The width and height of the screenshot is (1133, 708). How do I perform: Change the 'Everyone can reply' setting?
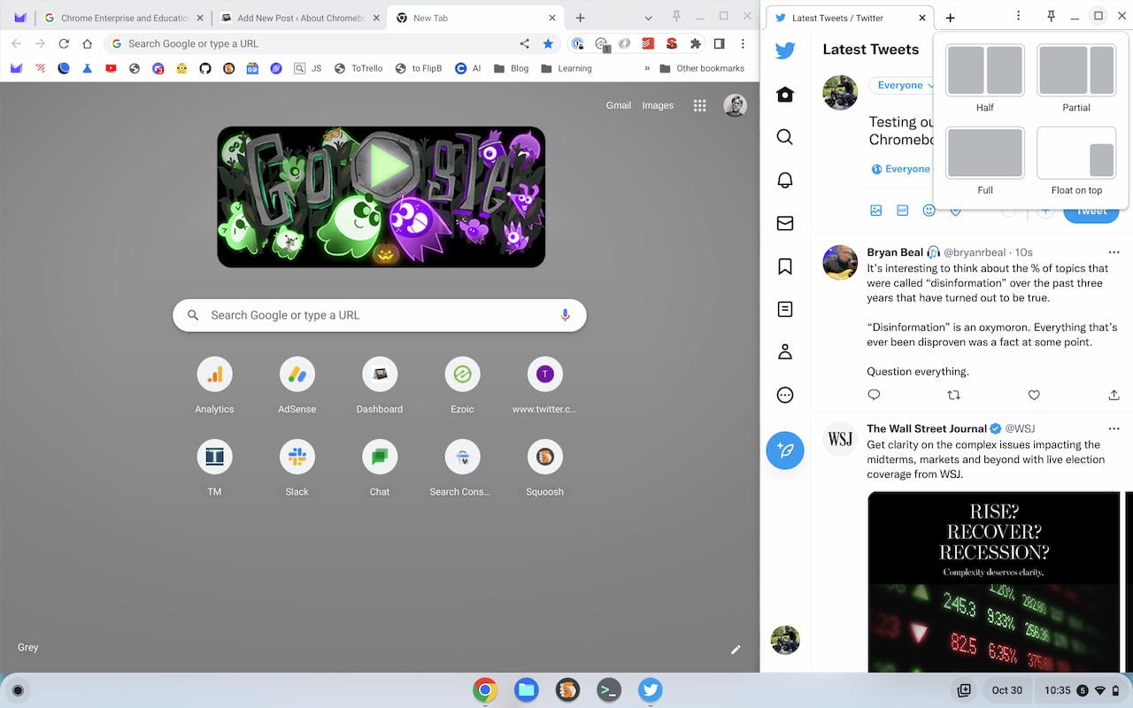tap(901, 169)
